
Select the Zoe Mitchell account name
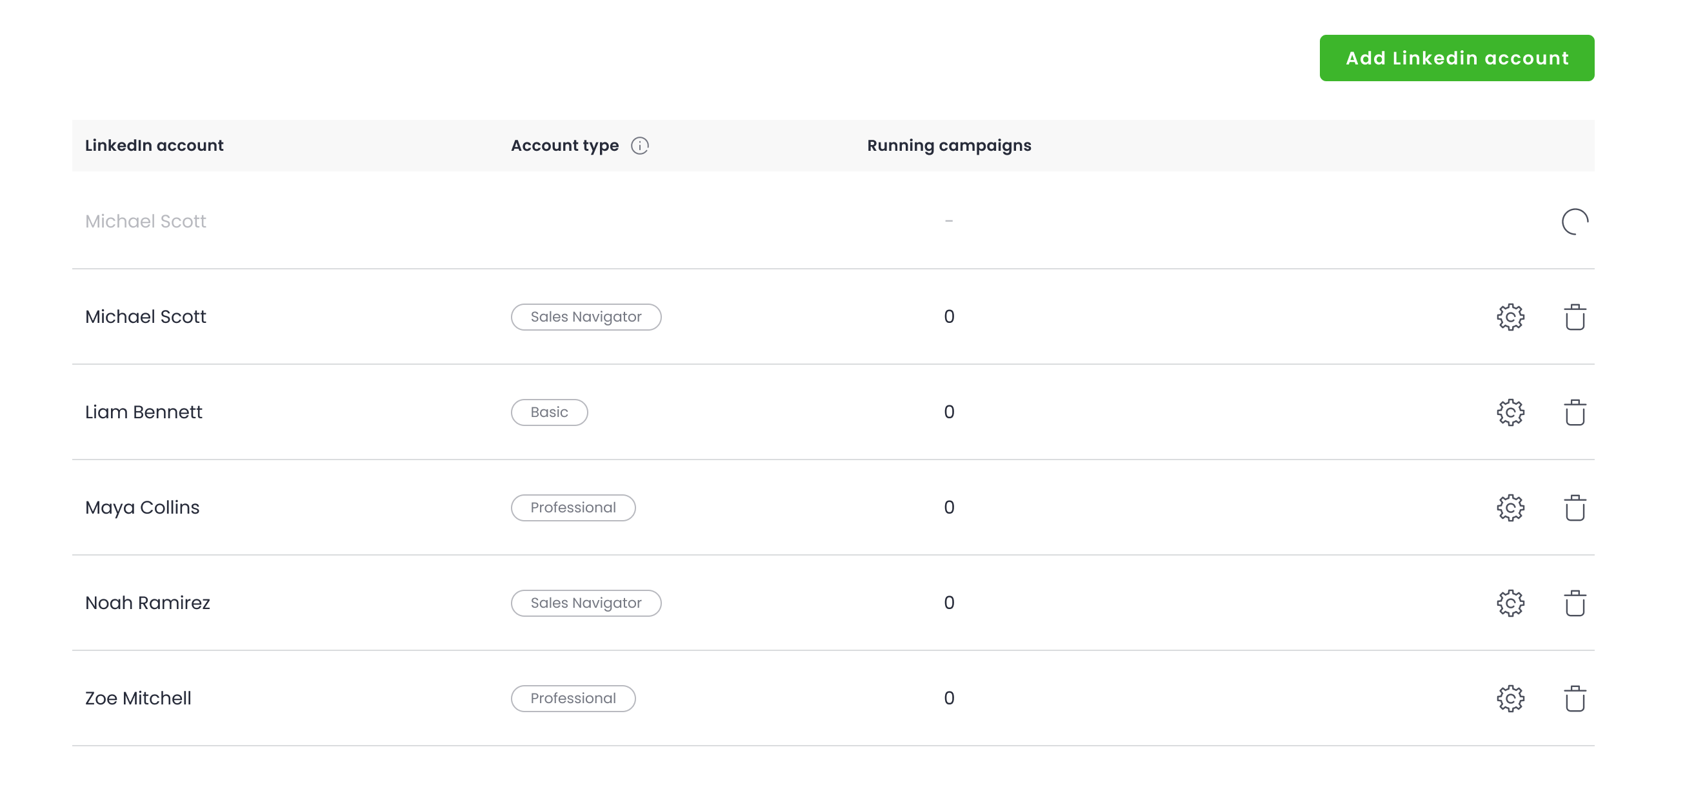tap(138, 699)
